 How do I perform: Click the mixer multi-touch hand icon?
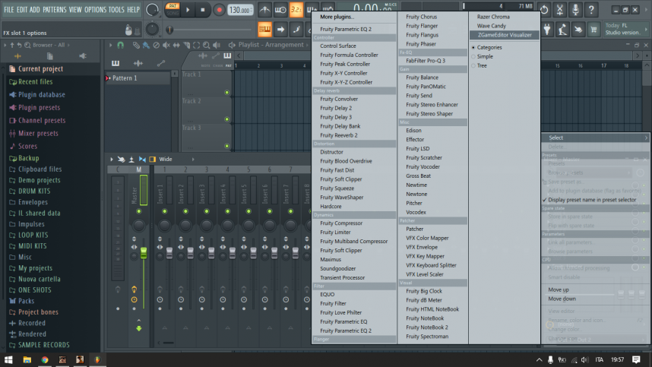[121, 160]
